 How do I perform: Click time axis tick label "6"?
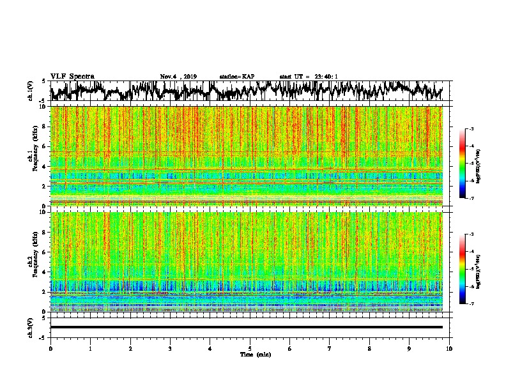290,349
